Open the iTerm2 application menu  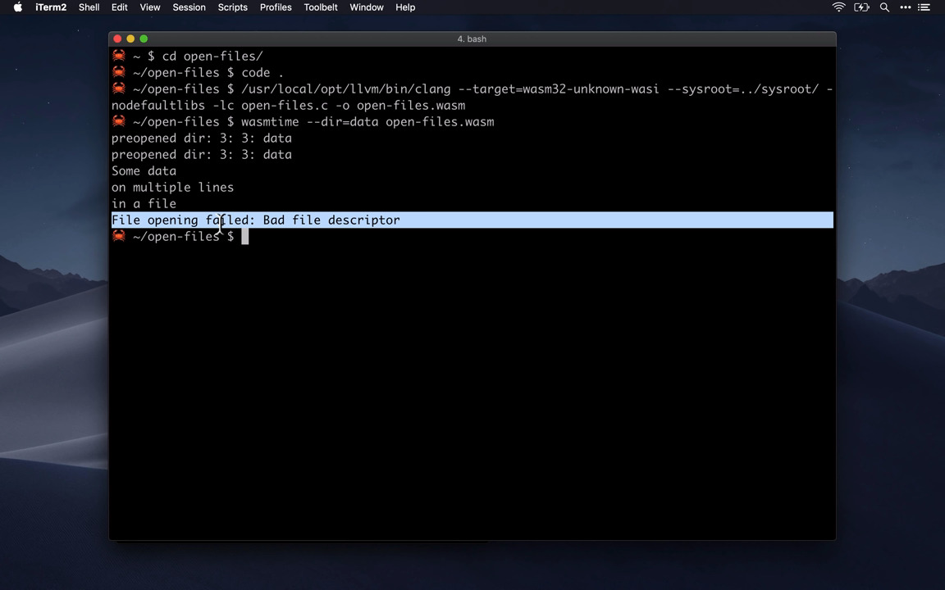tap(51, 7)
